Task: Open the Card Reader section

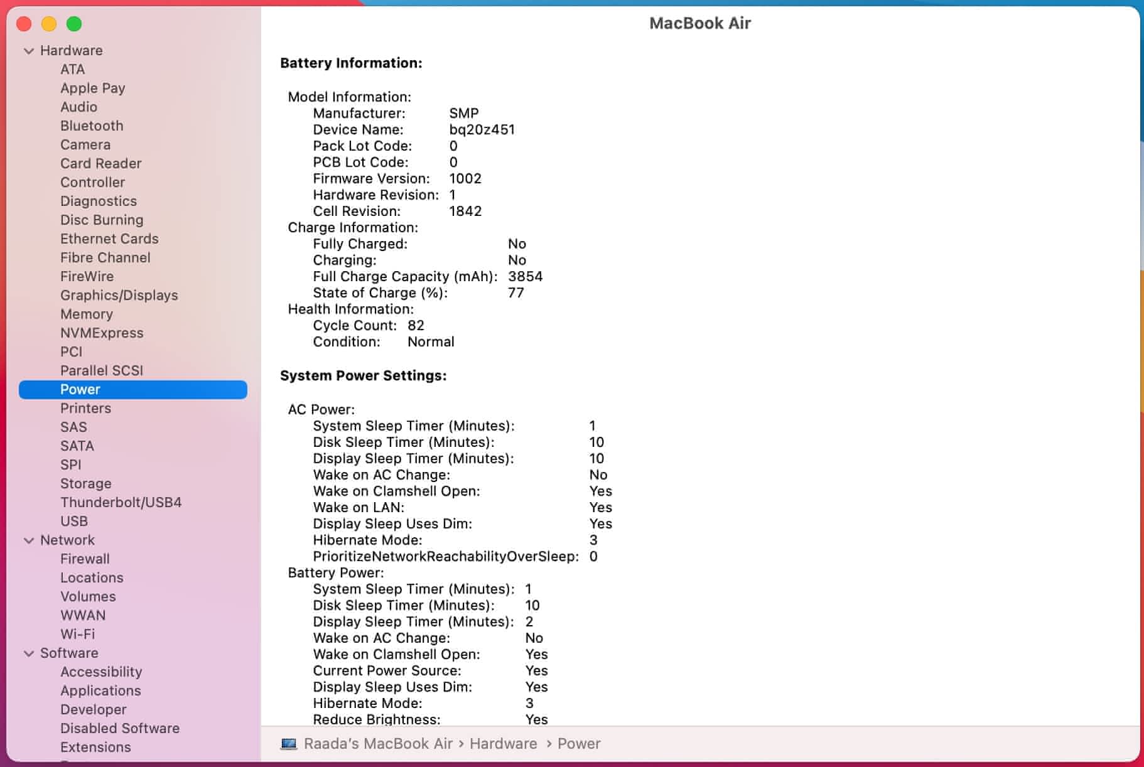Action: point(100,163)
